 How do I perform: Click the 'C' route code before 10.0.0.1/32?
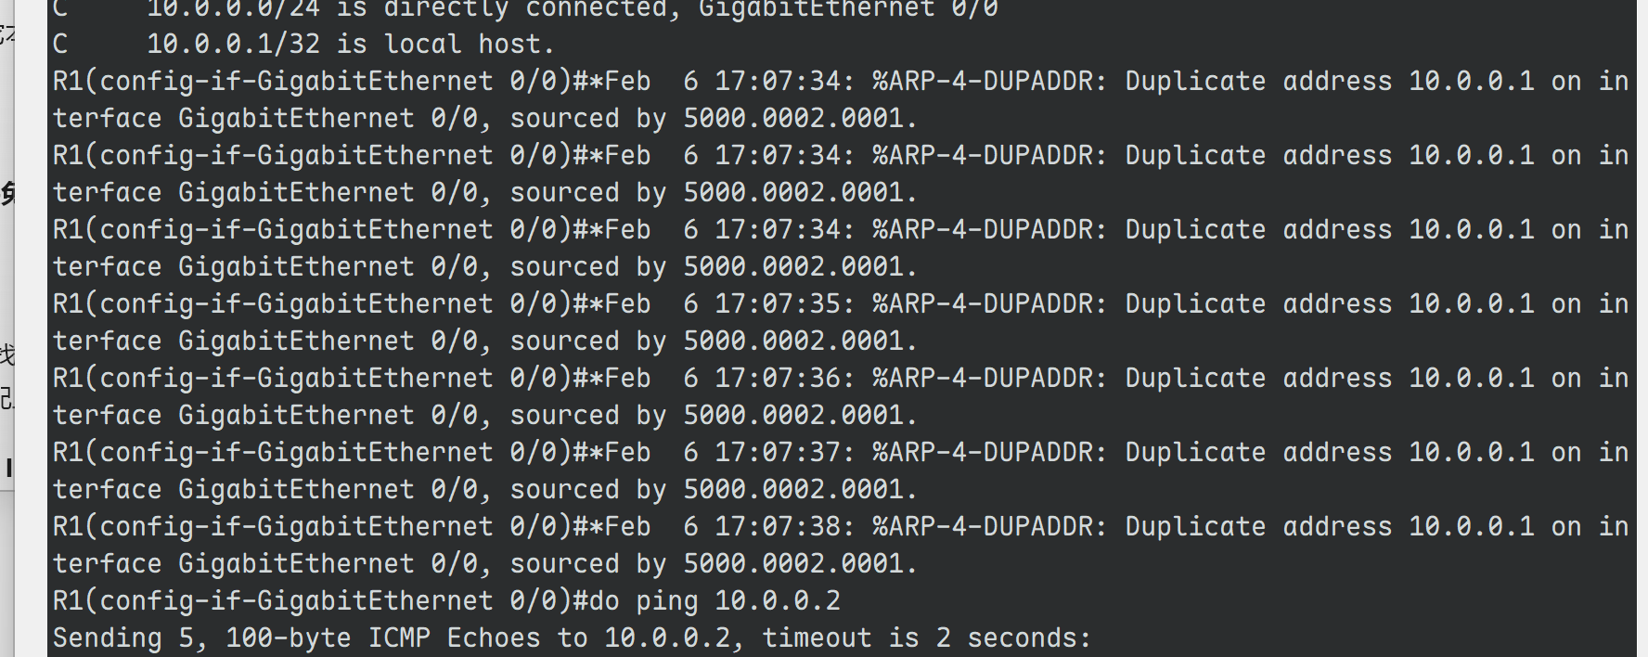(x=60, y=45)
